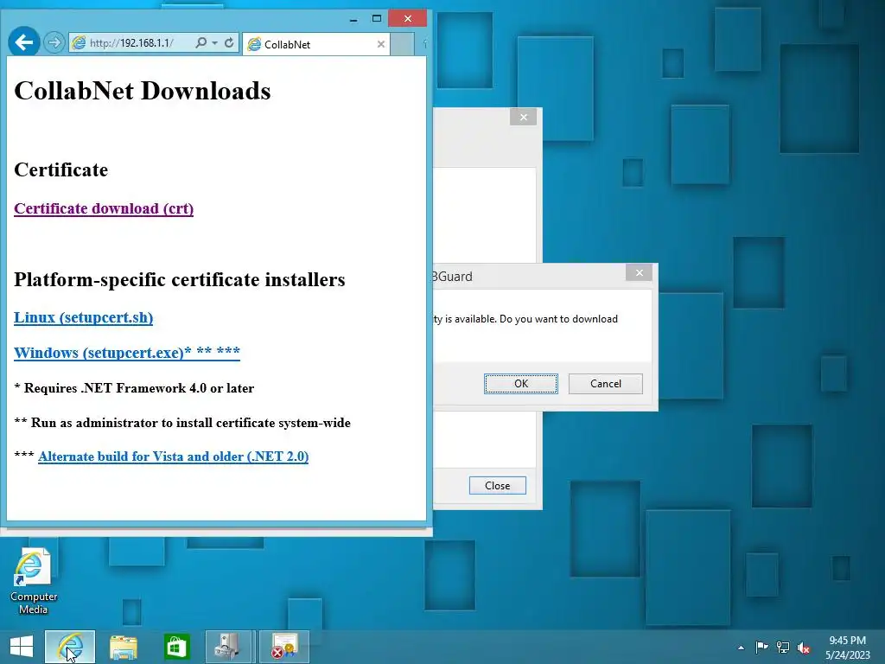Image resolution: width=885 pixels, height=664 pixels.
Task: Click Cancel in the BGuard dialog
Action: click(606, 384)
